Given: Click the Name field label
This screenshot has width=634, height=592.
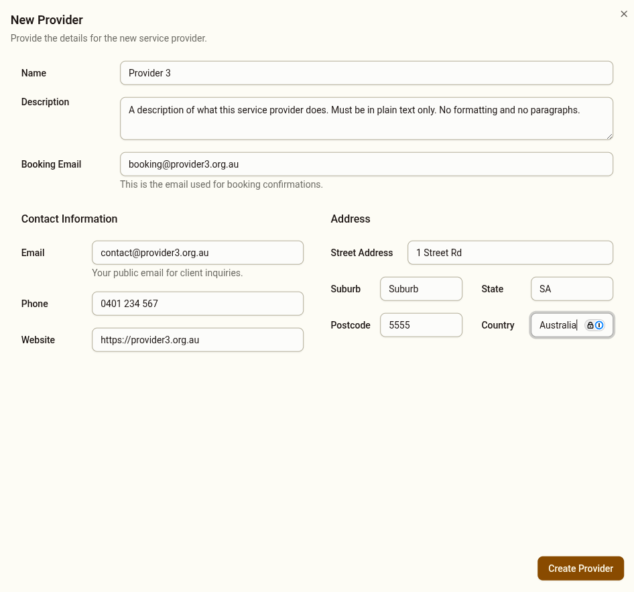Looking at the screenshot, I should 34,73.
